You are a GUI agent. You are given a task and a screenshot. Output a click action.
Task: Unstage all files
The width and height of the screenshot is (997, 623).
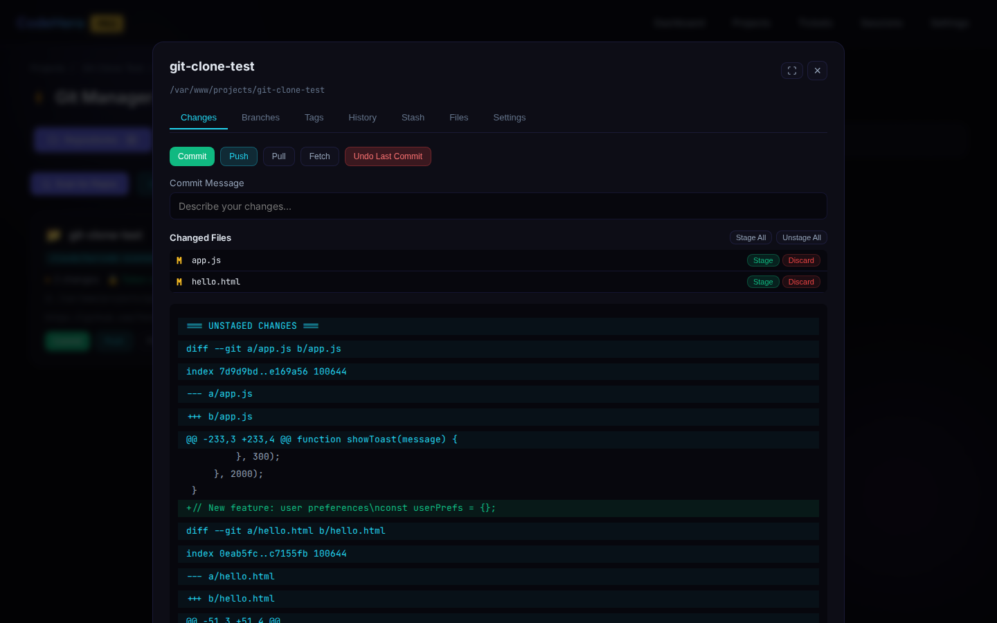(801, 237)
